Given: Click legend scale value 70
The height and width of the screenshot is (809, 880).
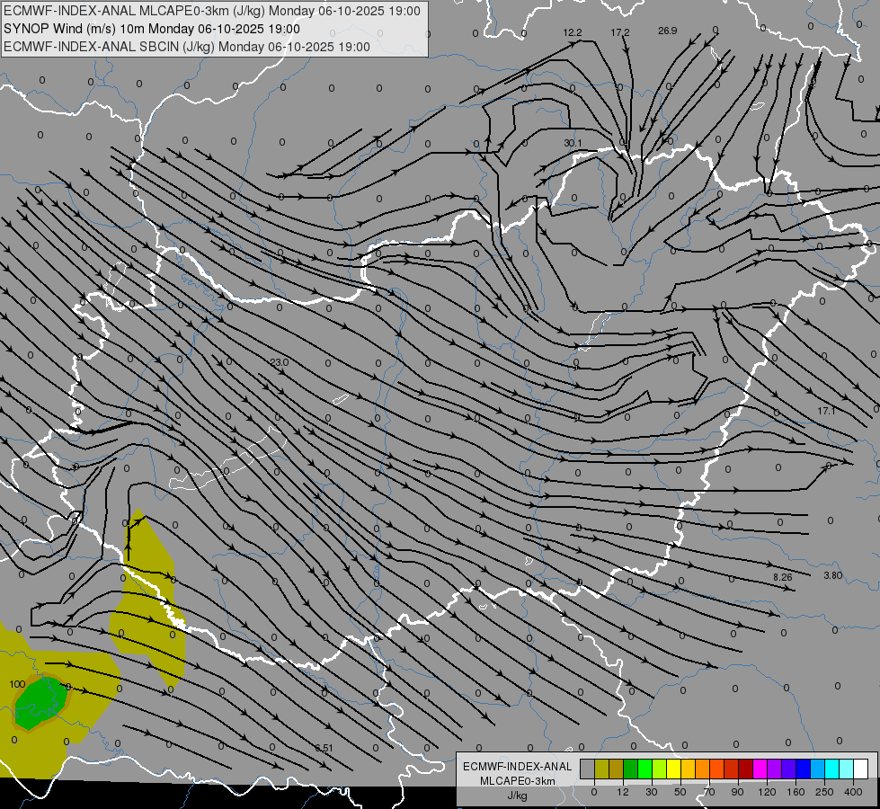Looking at the screenshot, I should click(709, 792).
